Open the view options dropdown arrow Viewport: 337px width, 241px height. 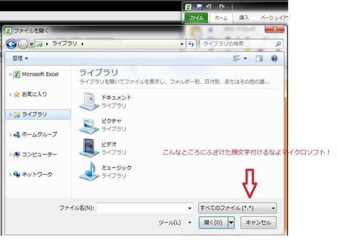tap(245, 58)
